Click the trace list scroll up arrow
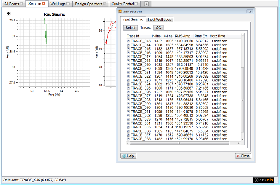The height and width of the screenshot is (185, 280). [242, 35]
